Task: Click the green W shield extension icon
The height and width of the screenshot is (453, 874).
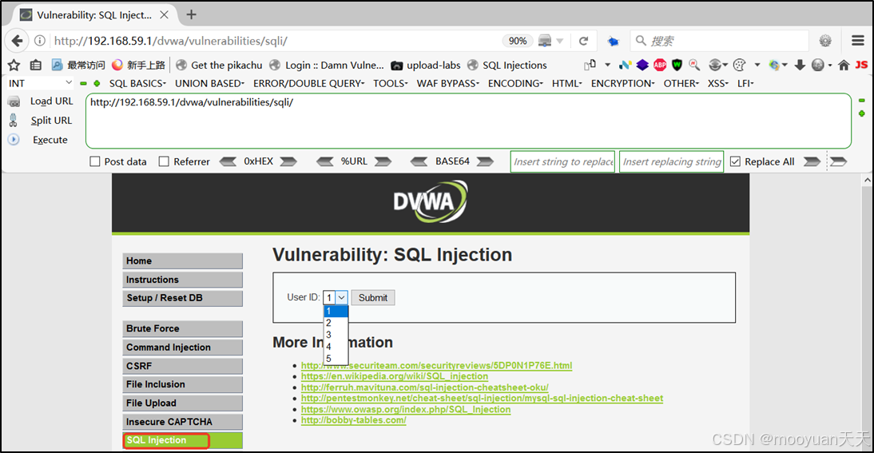Action: coord(677,66)
